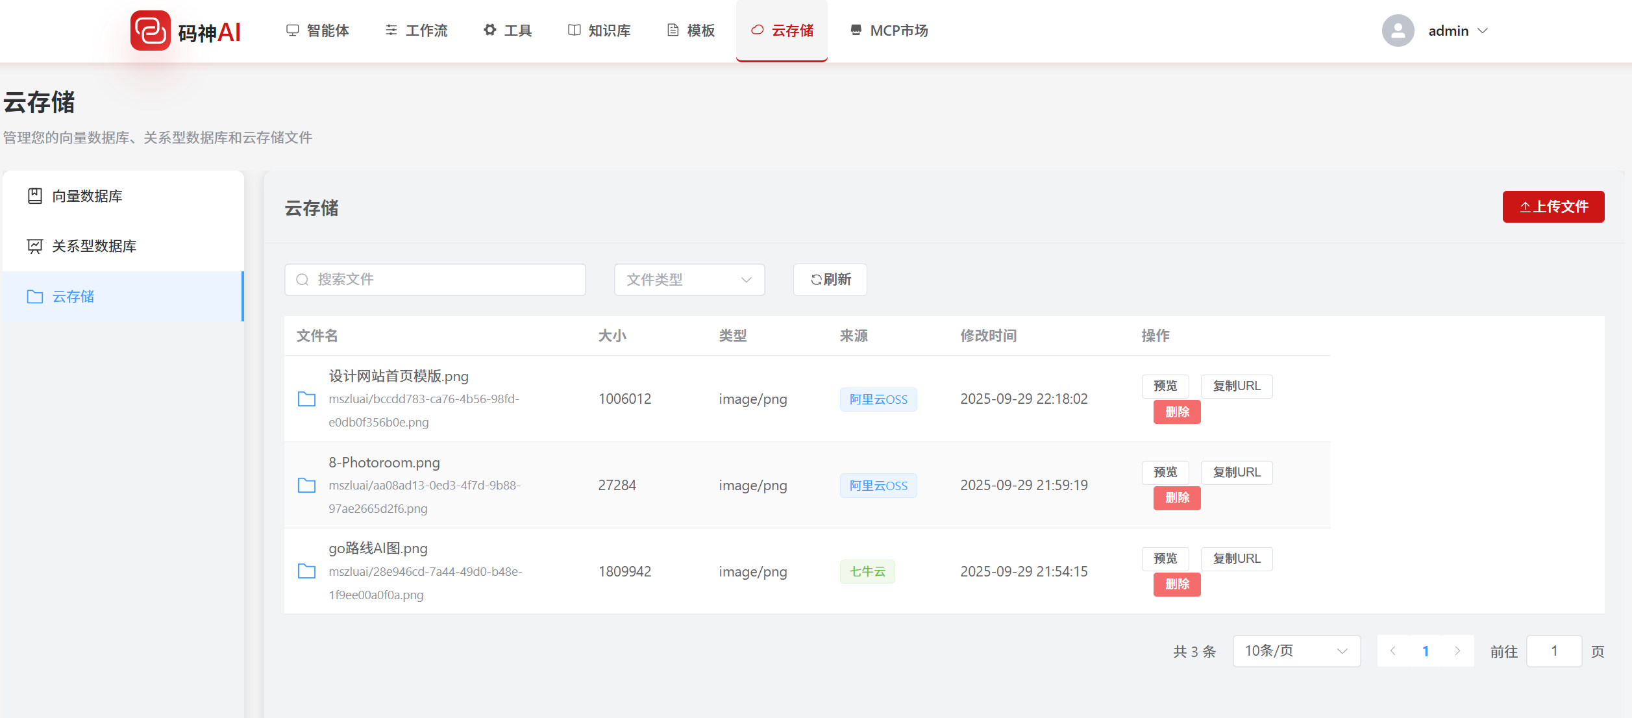Viewport: 1632px width, 718px height.
Task: Click folder icon of 8-Photoroom.png row
Action: click(x=306, y=485)
